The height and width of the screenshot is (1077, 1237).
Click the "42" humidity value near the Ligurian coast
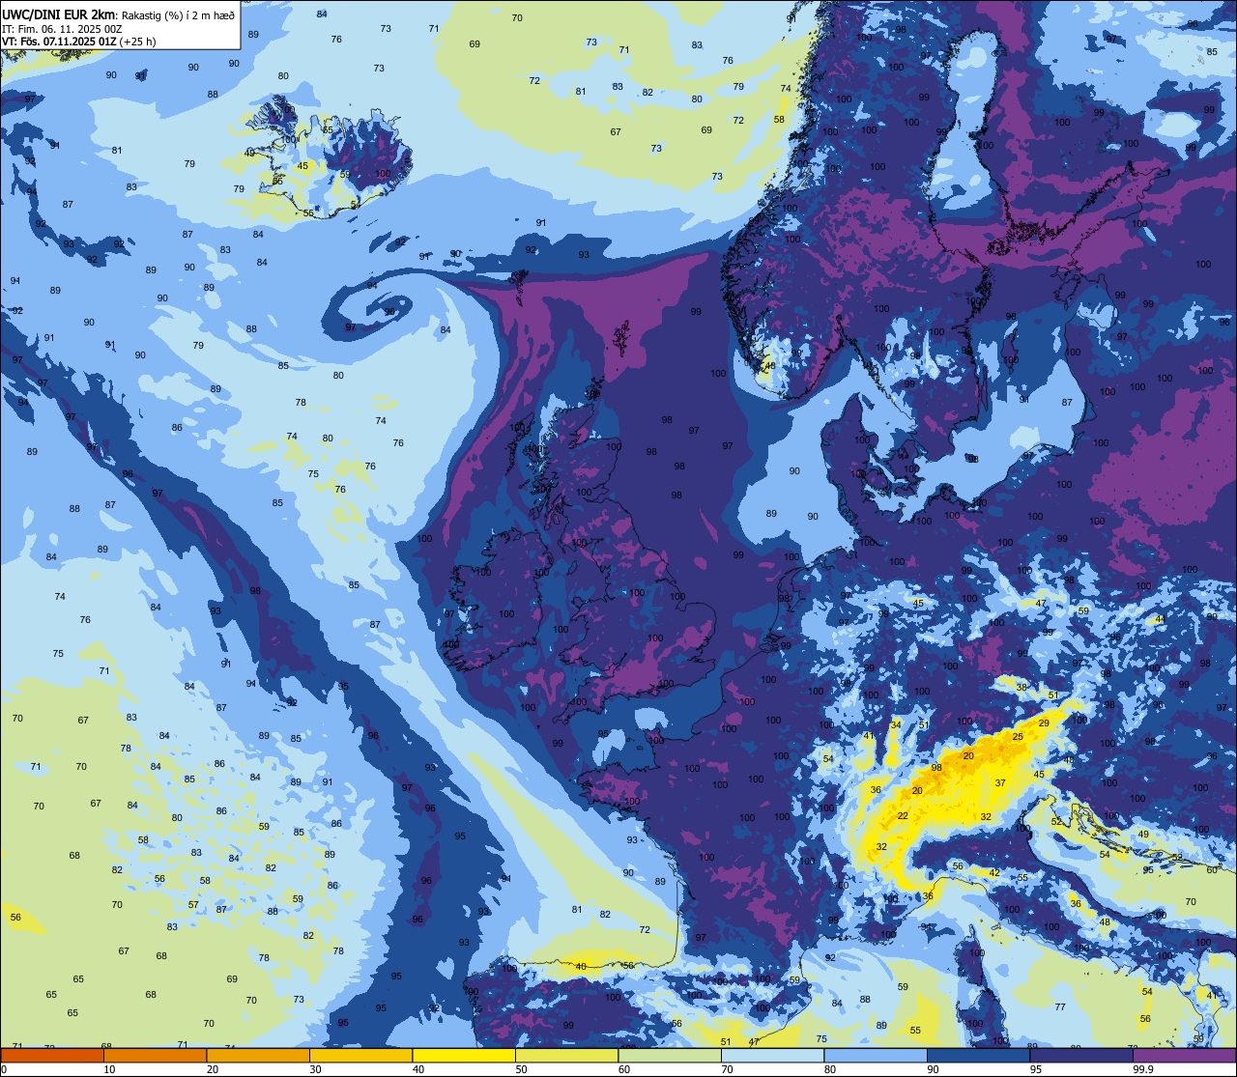tap(994, 873)
